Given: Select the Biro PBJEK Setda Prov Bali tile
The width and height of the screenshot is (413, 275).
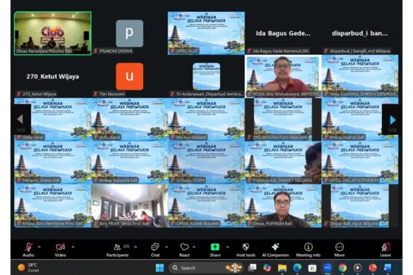Looking at the screenshot, I should pos(129,206).
